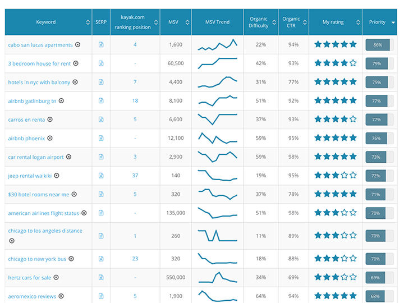Open the hotels in nyc with balcony keyword link
This screenshot has width=404, height=303.
(39, 82)
